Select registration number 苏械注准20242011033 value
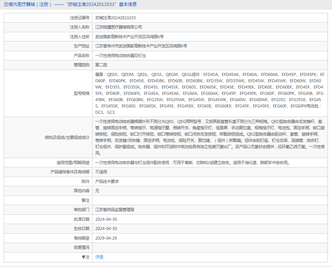 tap(115, 18)
